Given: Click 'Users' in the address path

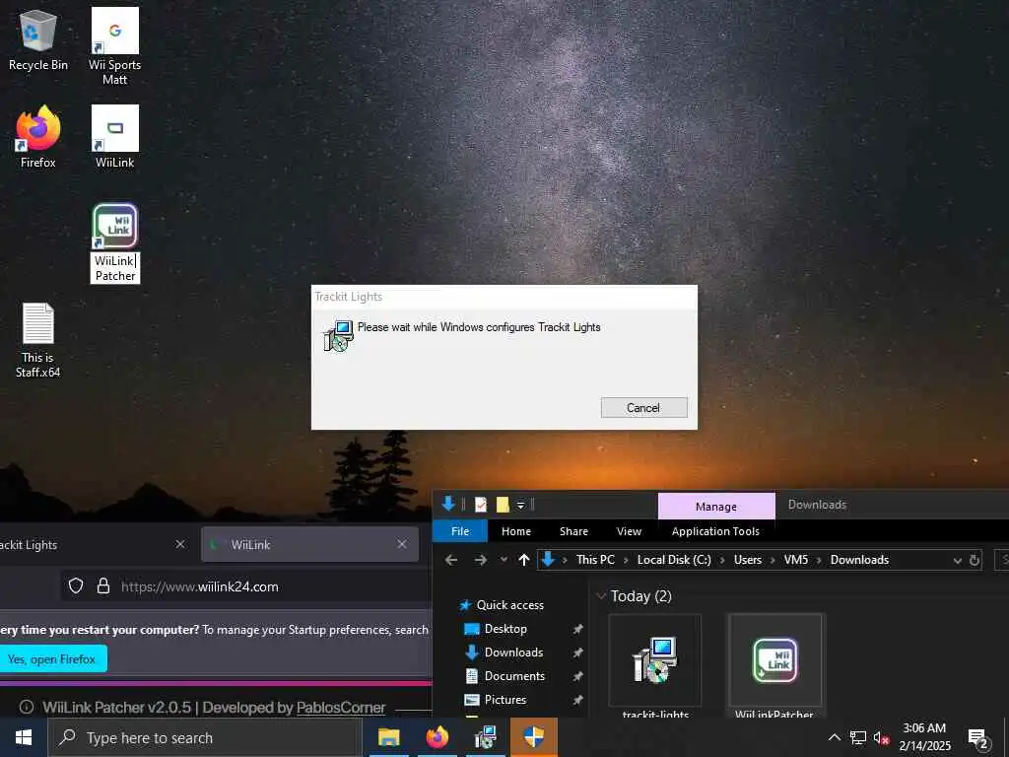Looking at the screenshot, I should tap(748, 560).
